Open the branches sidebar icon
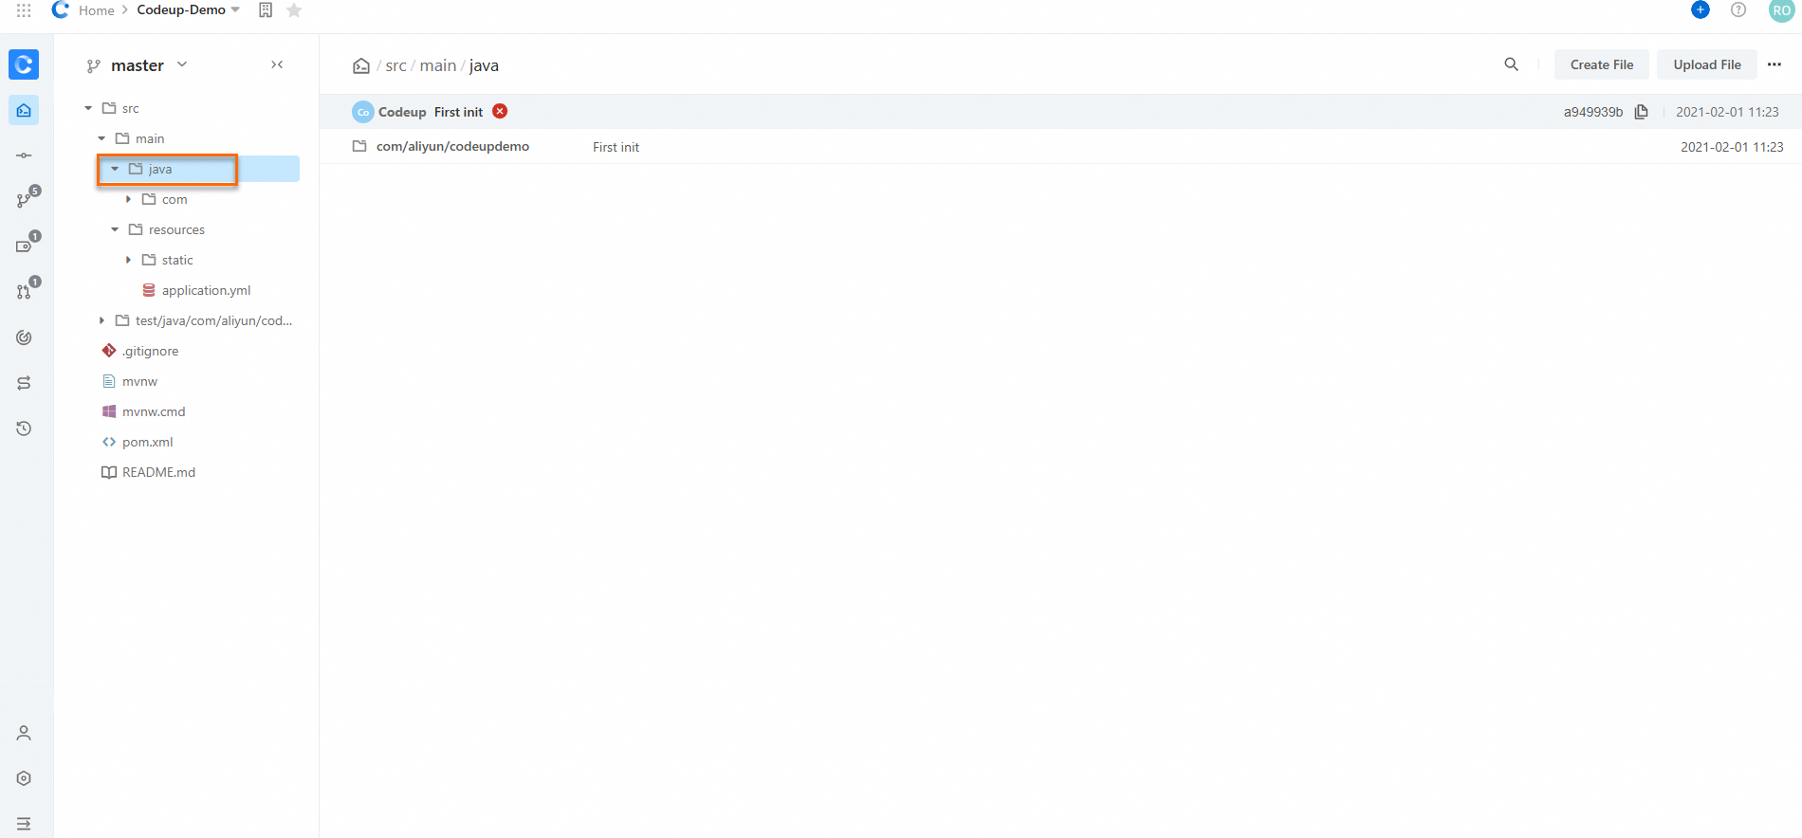The image size is (1802, 838). [x=26, y=199]
